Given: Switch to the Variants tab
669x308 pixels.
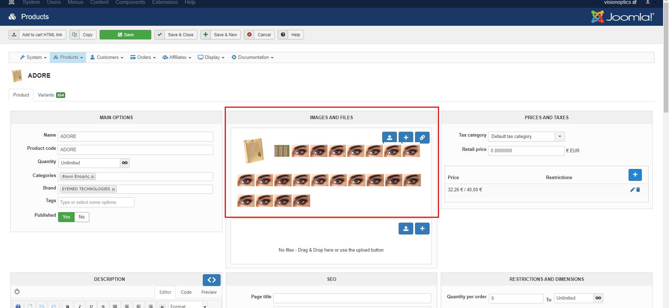Looking at the screenshot, I should coord(51,95).
